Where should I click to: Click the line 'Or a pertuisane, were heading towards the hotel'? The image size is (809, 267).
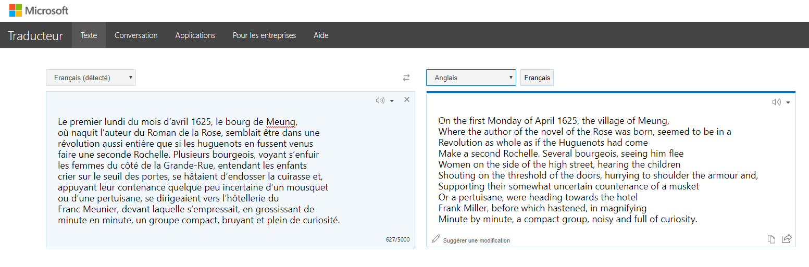pos(538,197)
